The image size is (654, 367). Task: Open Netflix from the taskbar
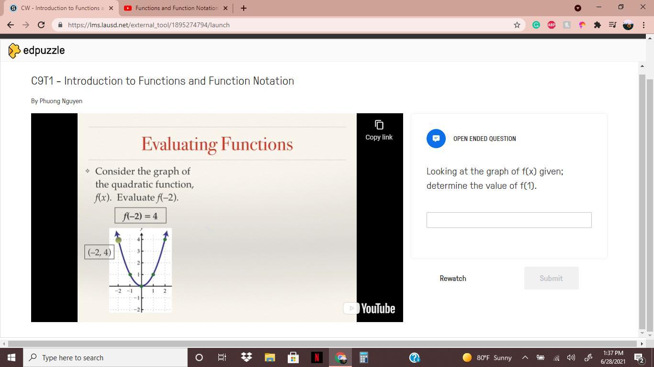coord(317,357)
